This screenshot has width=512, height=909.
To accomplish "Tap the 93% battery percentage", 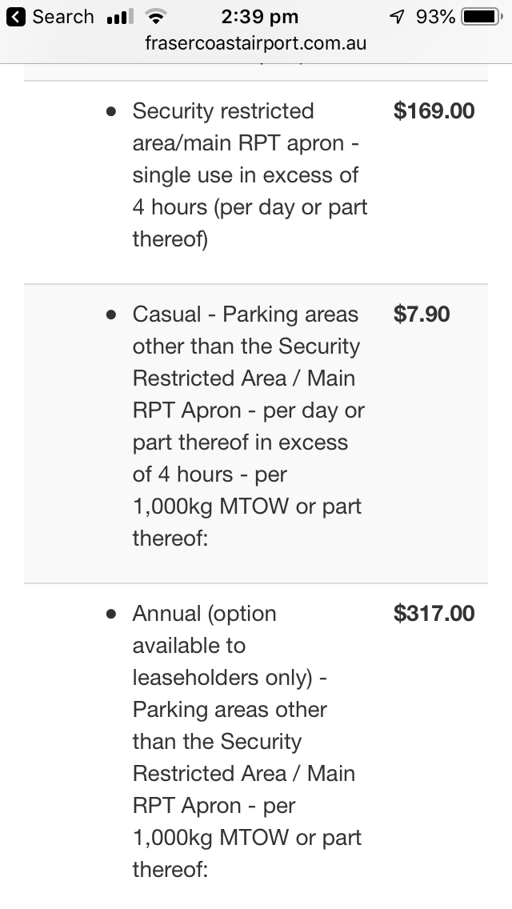I will point(435,17).
